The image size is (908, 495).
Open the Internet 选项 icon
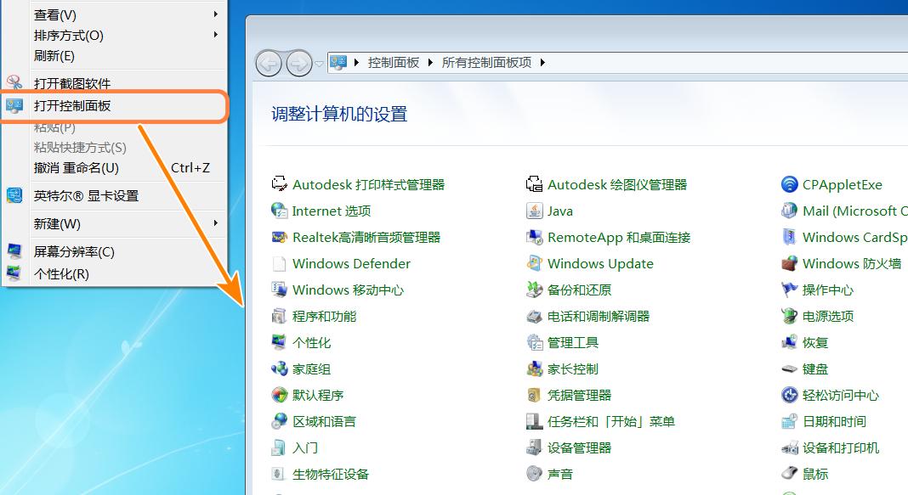tap(280, 211)
